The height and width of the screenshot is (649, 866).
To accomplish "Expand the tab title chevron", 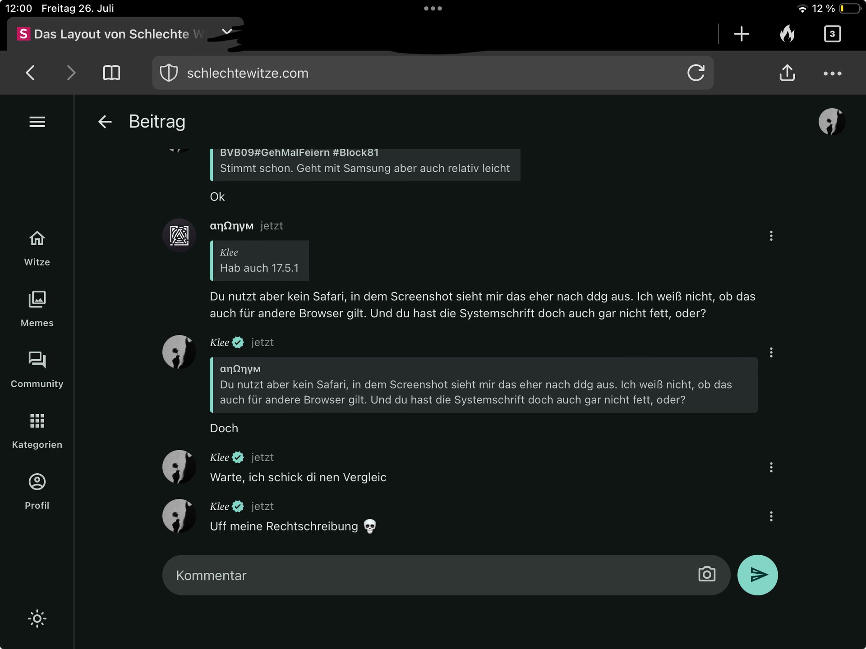I will [x=227, y=32].
